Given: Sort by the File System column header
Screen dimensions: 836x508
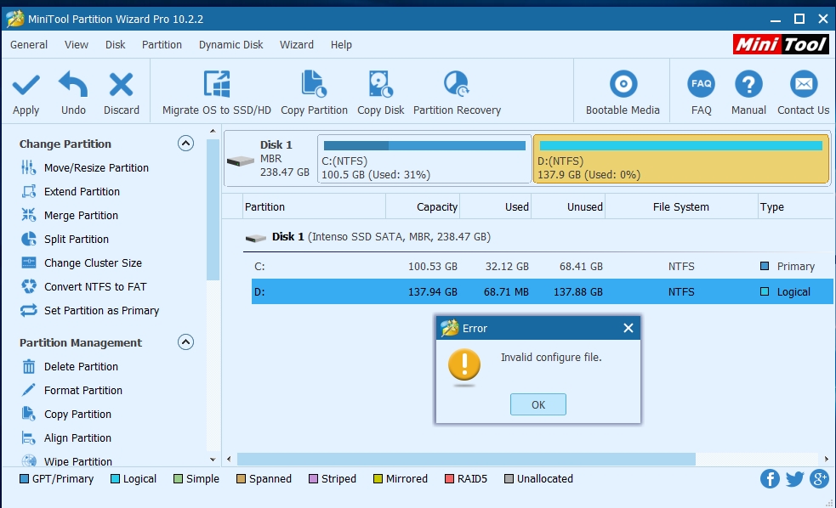Looking at the screenshot, I should pos(681,206).
